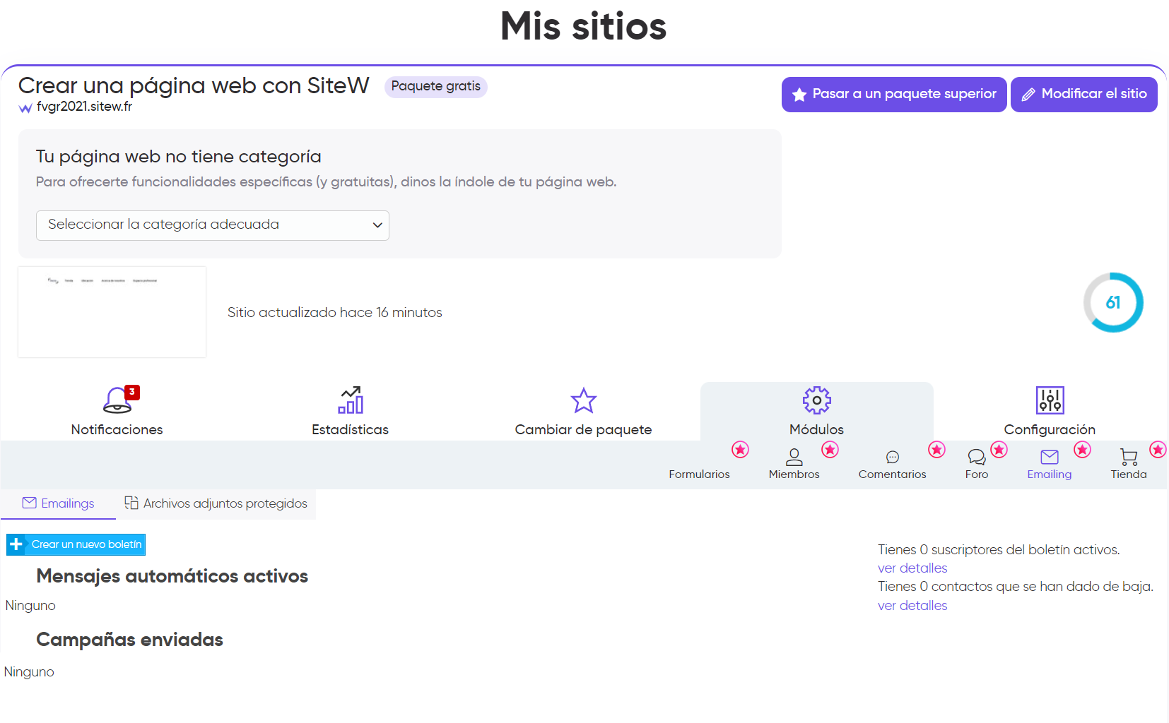Open the Foro module icon

(977, 457)
